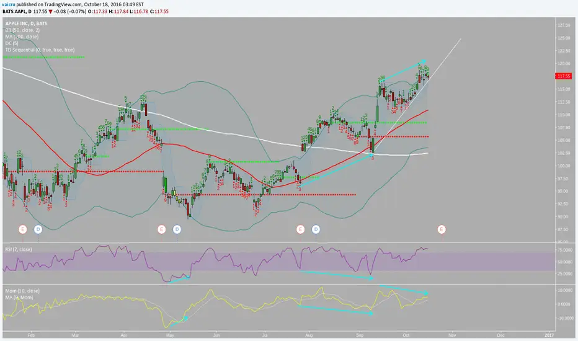Click the C:117.55 close value in the header
Image resolution: width=578 pixels, height=341 pixels.
pos(159,11)
